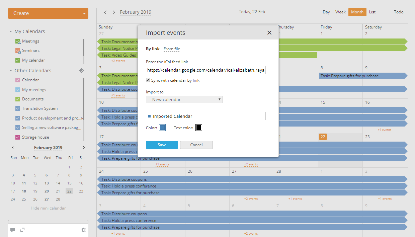Open the comments icon in the bottom panel
The height and width of the screenshot is (237, 415).
point(13,230)
